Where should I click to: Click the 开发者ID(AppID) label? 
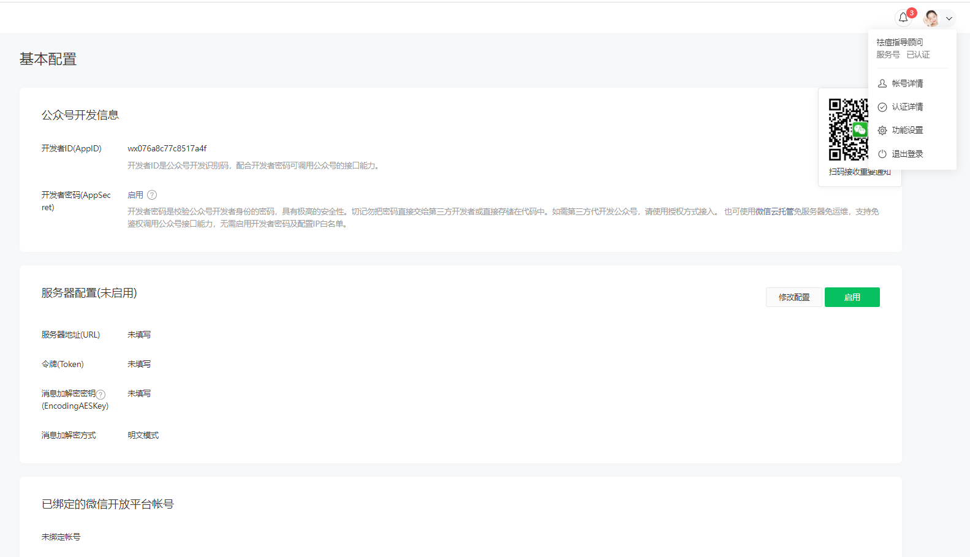pyautogui.click(x=72, y=148)
